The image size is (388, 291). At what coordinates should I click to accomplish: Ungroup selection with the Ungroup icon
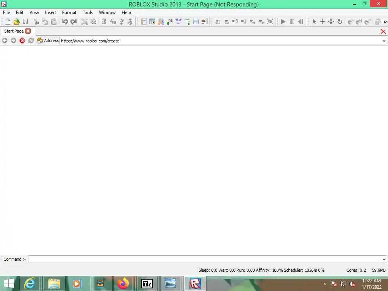click(93, 22)
